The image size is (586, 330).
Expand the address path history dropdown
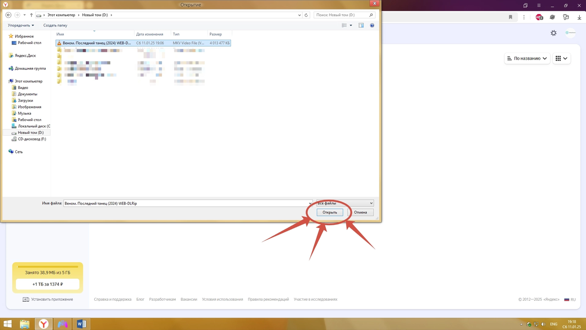pyautogui.click(x=299, y=15)
